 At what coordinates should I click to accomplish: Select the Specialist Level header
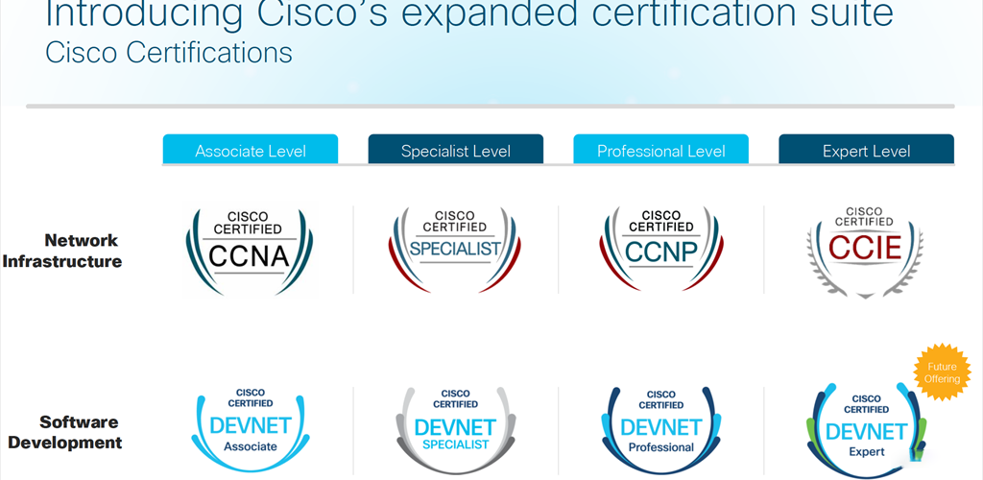point(456,149)
